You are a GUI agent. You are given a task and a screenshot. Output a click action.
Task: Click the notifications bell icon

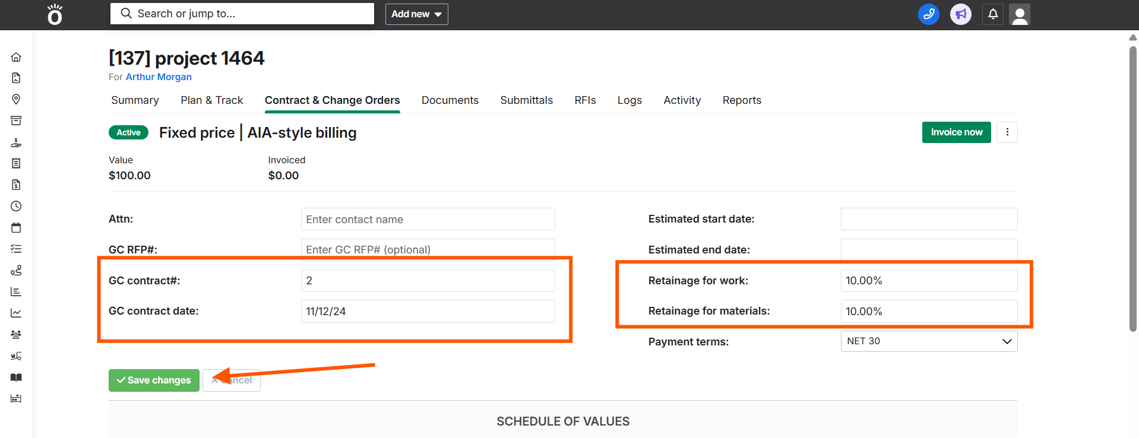[993, 14]
